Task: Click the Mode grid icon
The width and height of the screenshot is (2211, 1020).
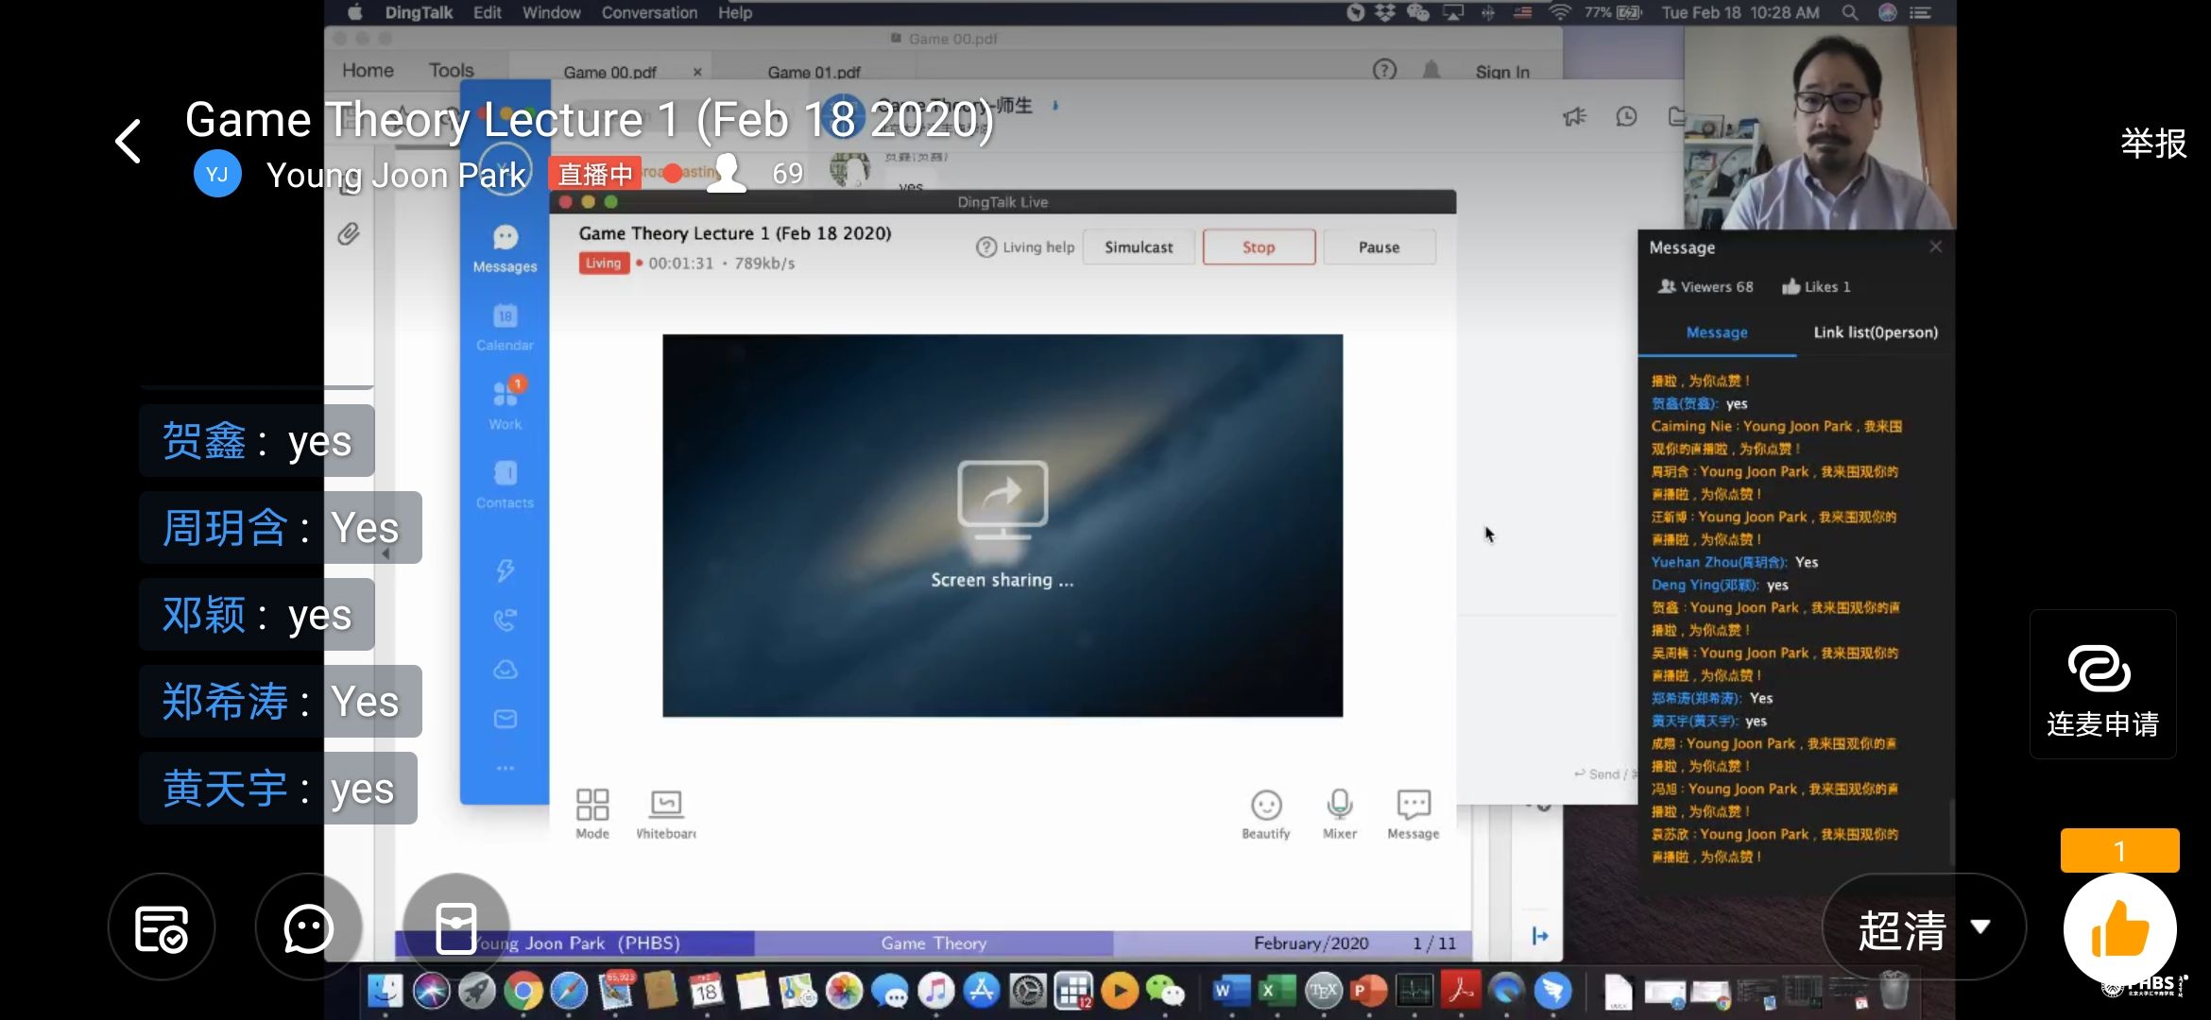Action: point(592,814)
